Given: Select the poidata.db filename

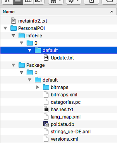Looking at the screenshot, I should (62, 124).
